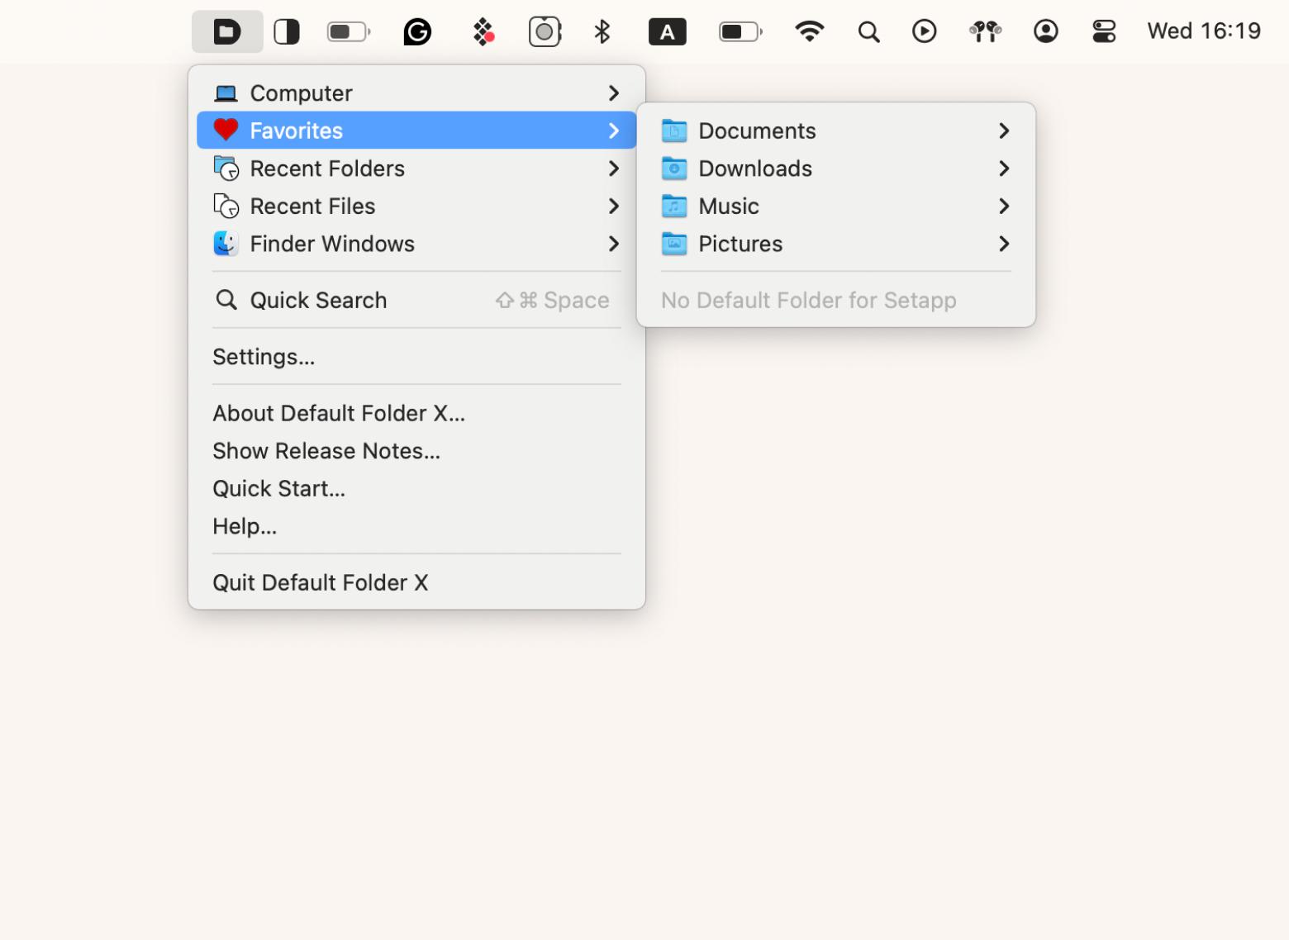Open the AirPods status icon

pyautogui.click(x=985, y=32)
